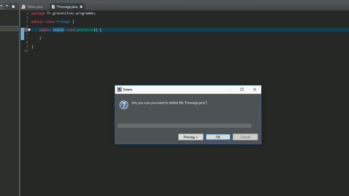349x196 pixels.
Task: Click the Preview > button
Action: coord(191,137)
